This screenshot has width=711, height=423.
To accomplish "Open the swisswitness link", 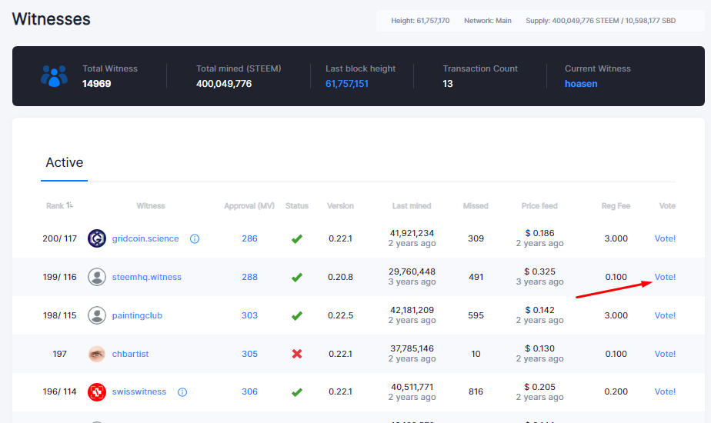I will [x=139, y=391].
